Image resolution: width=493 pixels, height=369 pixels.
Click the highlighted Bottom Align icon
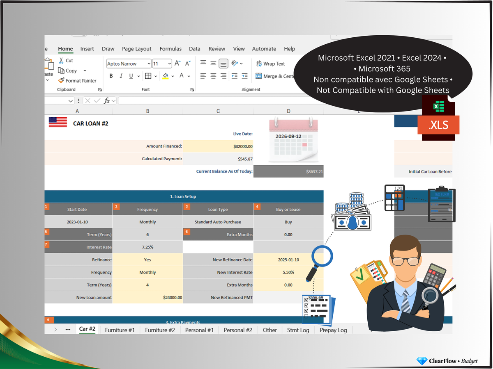223,63
